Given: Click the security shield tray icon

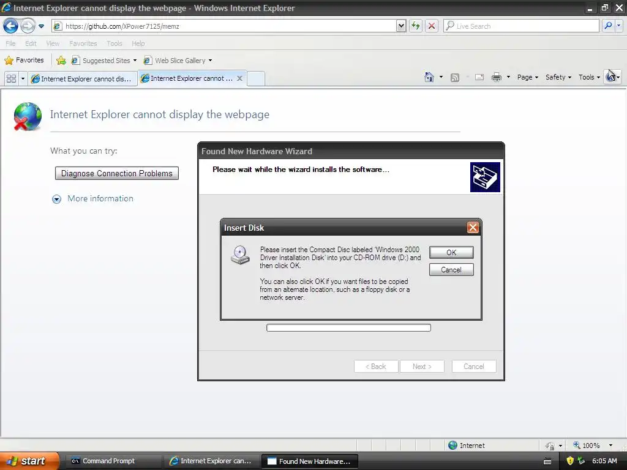Looking at the screenshot, I should tap(570, 461).
